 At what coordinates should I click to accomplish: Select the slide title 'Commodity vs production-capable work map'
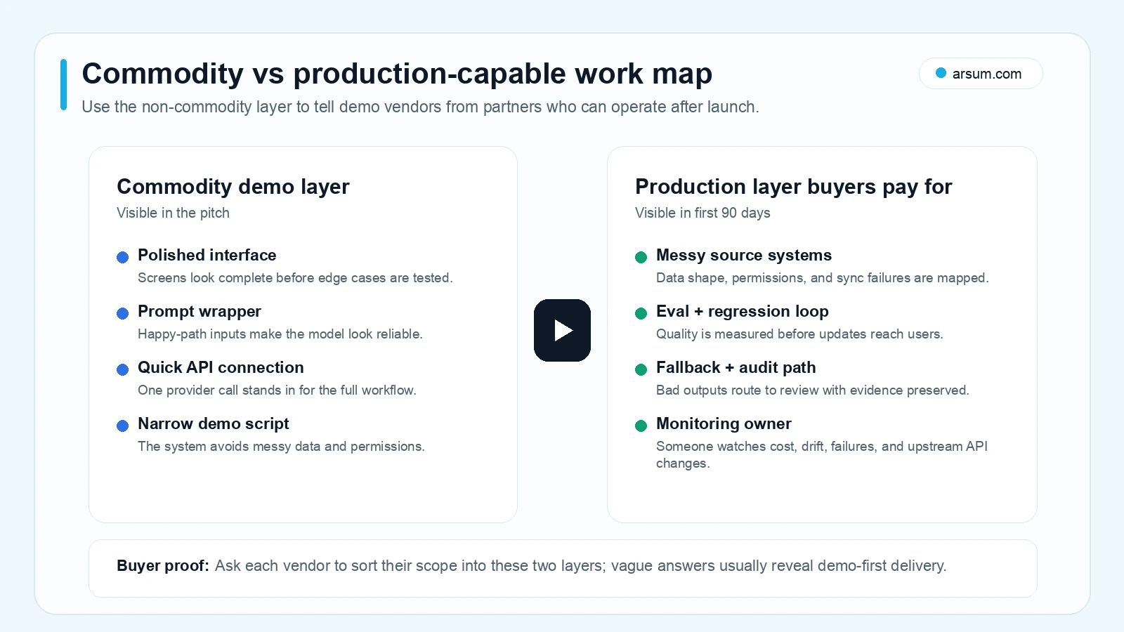pos(397,74)
